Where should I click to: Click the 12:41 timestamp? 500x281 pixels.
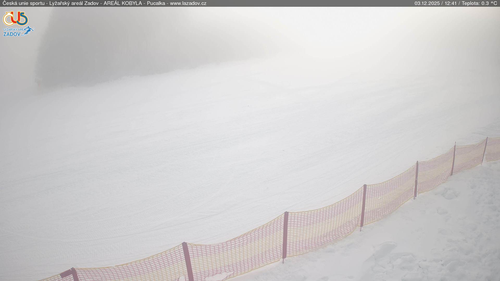[450, 3]
